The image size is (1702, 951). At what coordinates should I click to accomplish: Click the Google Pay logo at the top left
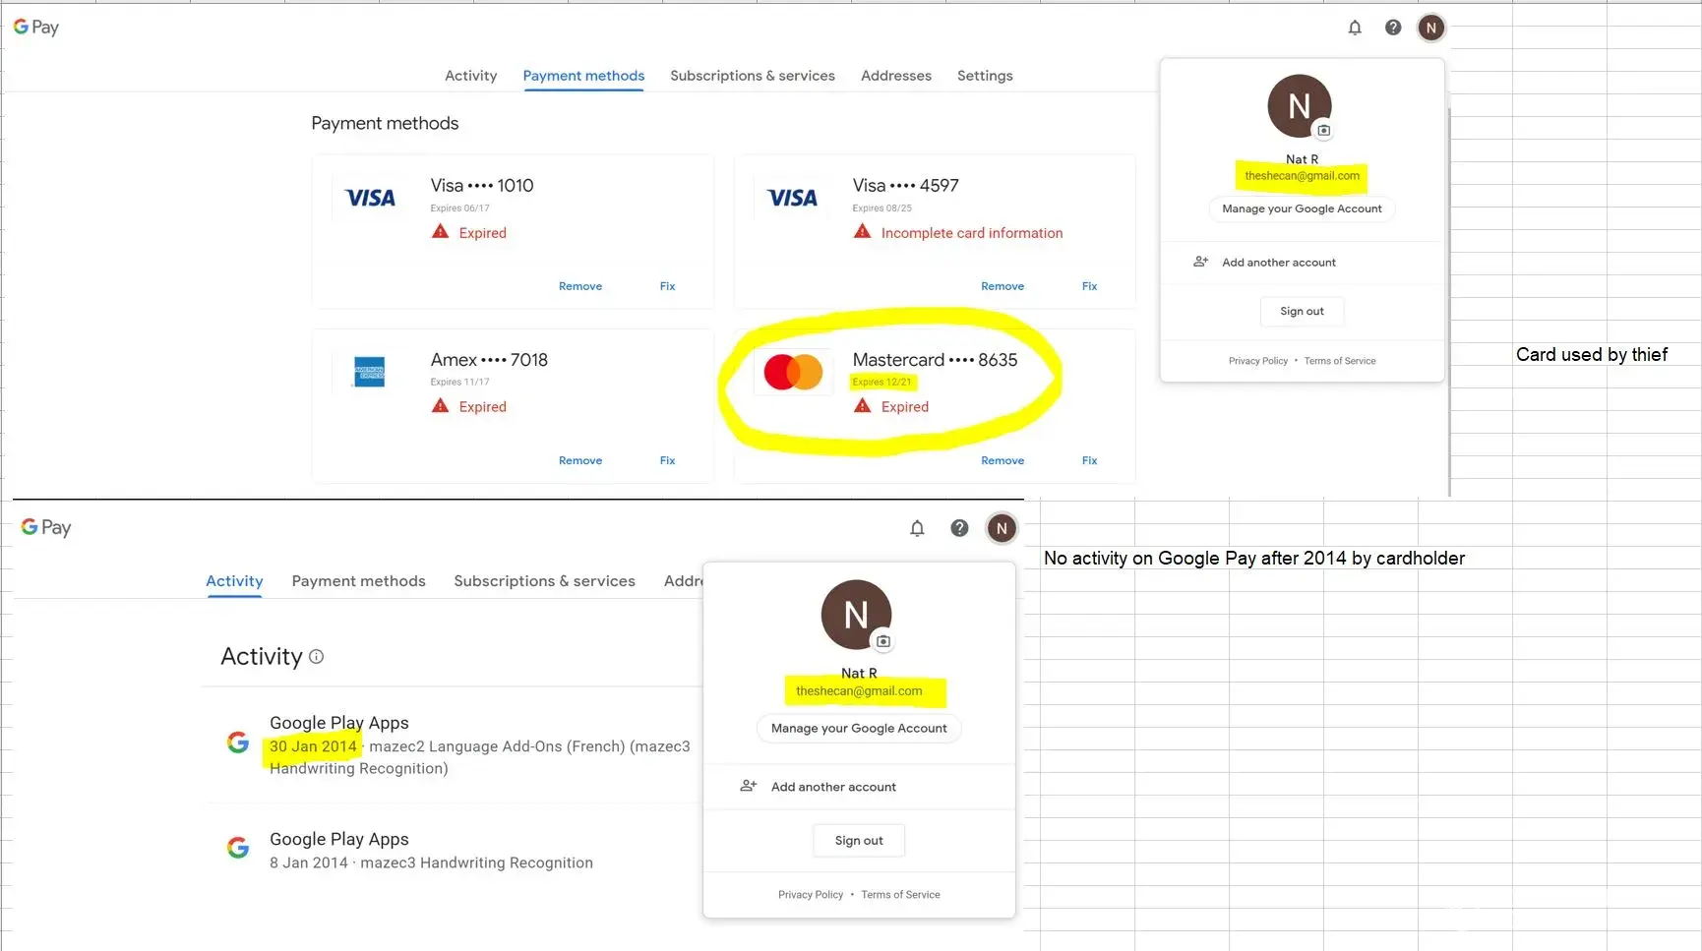click(36, 28)
